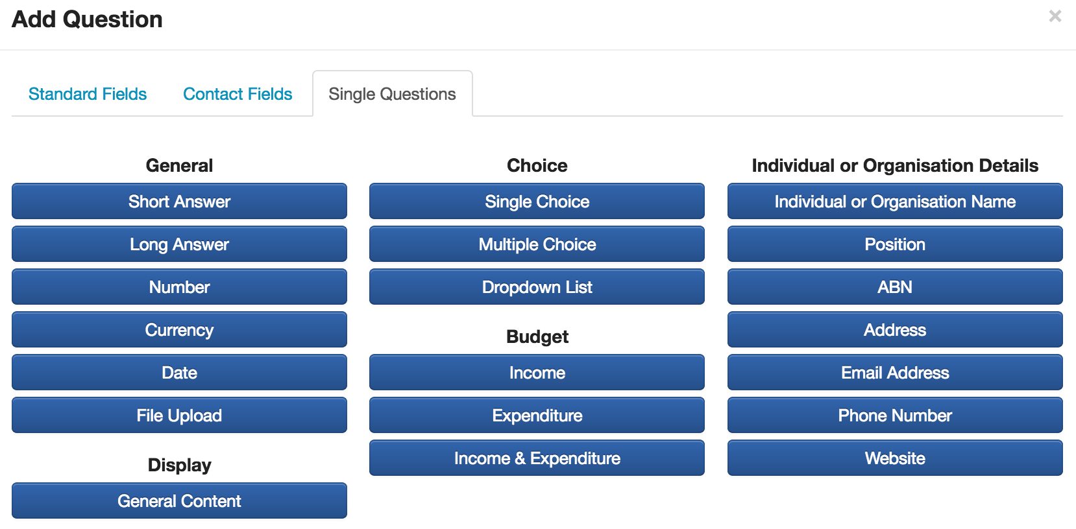
Task: Add an Email Address question
Action: tap(895, 373)
